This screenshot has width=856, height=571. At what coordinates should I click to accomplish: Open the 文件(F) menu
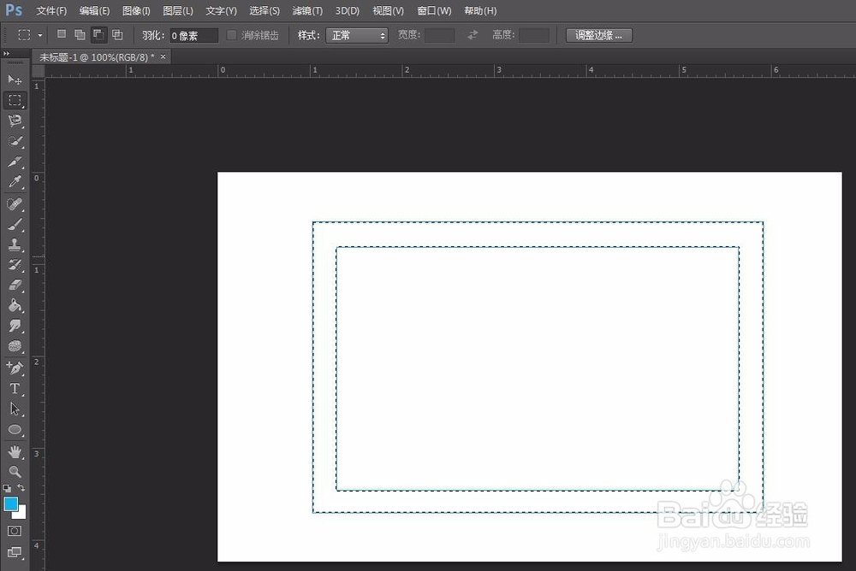[51, 11]
